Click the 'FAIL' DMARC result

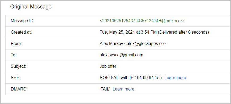coord(105,89)
